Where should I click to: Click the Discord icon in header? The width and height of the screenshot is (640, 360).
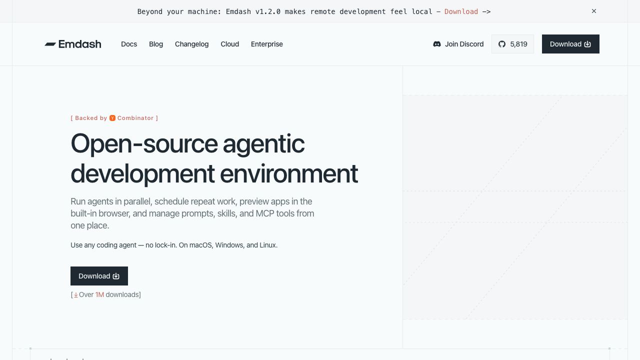[437, 44]
